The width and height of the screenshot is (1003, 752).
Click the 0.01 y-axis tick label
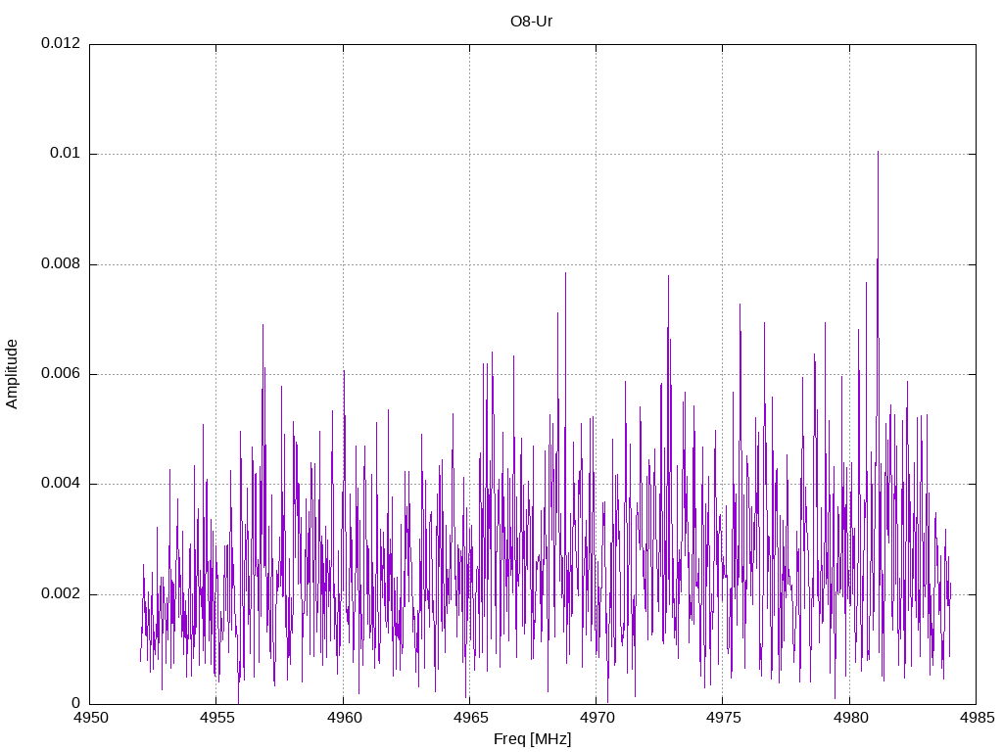pyautogui.click(x=66, y=154)
